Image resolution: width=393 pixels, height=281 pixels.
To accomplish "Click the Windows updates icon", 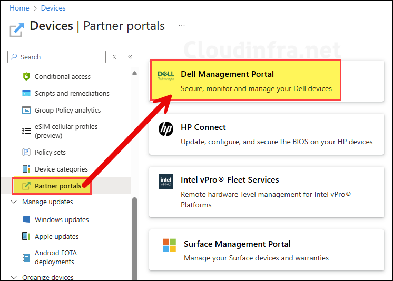I will (x=26, y=219).
